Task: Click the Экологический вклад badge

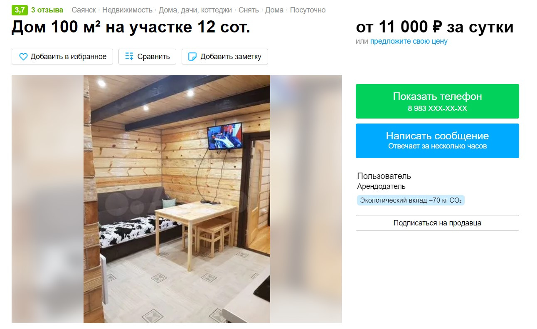Action: pos(411,200)
